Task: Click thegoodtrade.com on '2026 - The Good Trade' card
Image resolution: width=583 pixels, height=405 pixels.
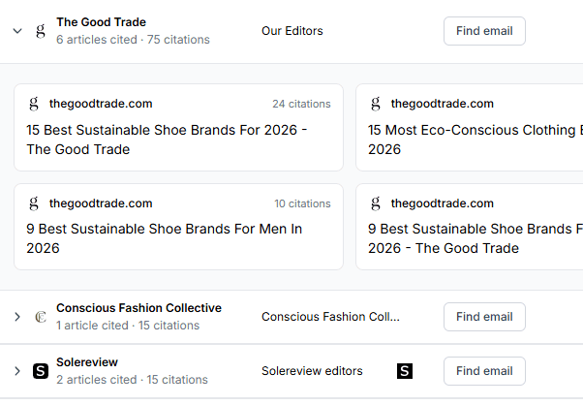Action: tap(443, 203)
